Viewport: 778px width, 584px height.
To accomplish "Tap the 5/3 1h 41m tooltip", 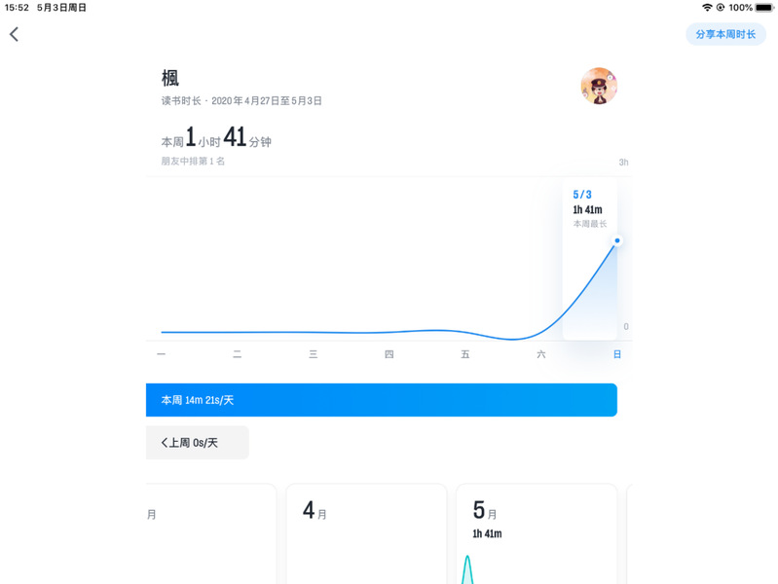I will 589,209.
